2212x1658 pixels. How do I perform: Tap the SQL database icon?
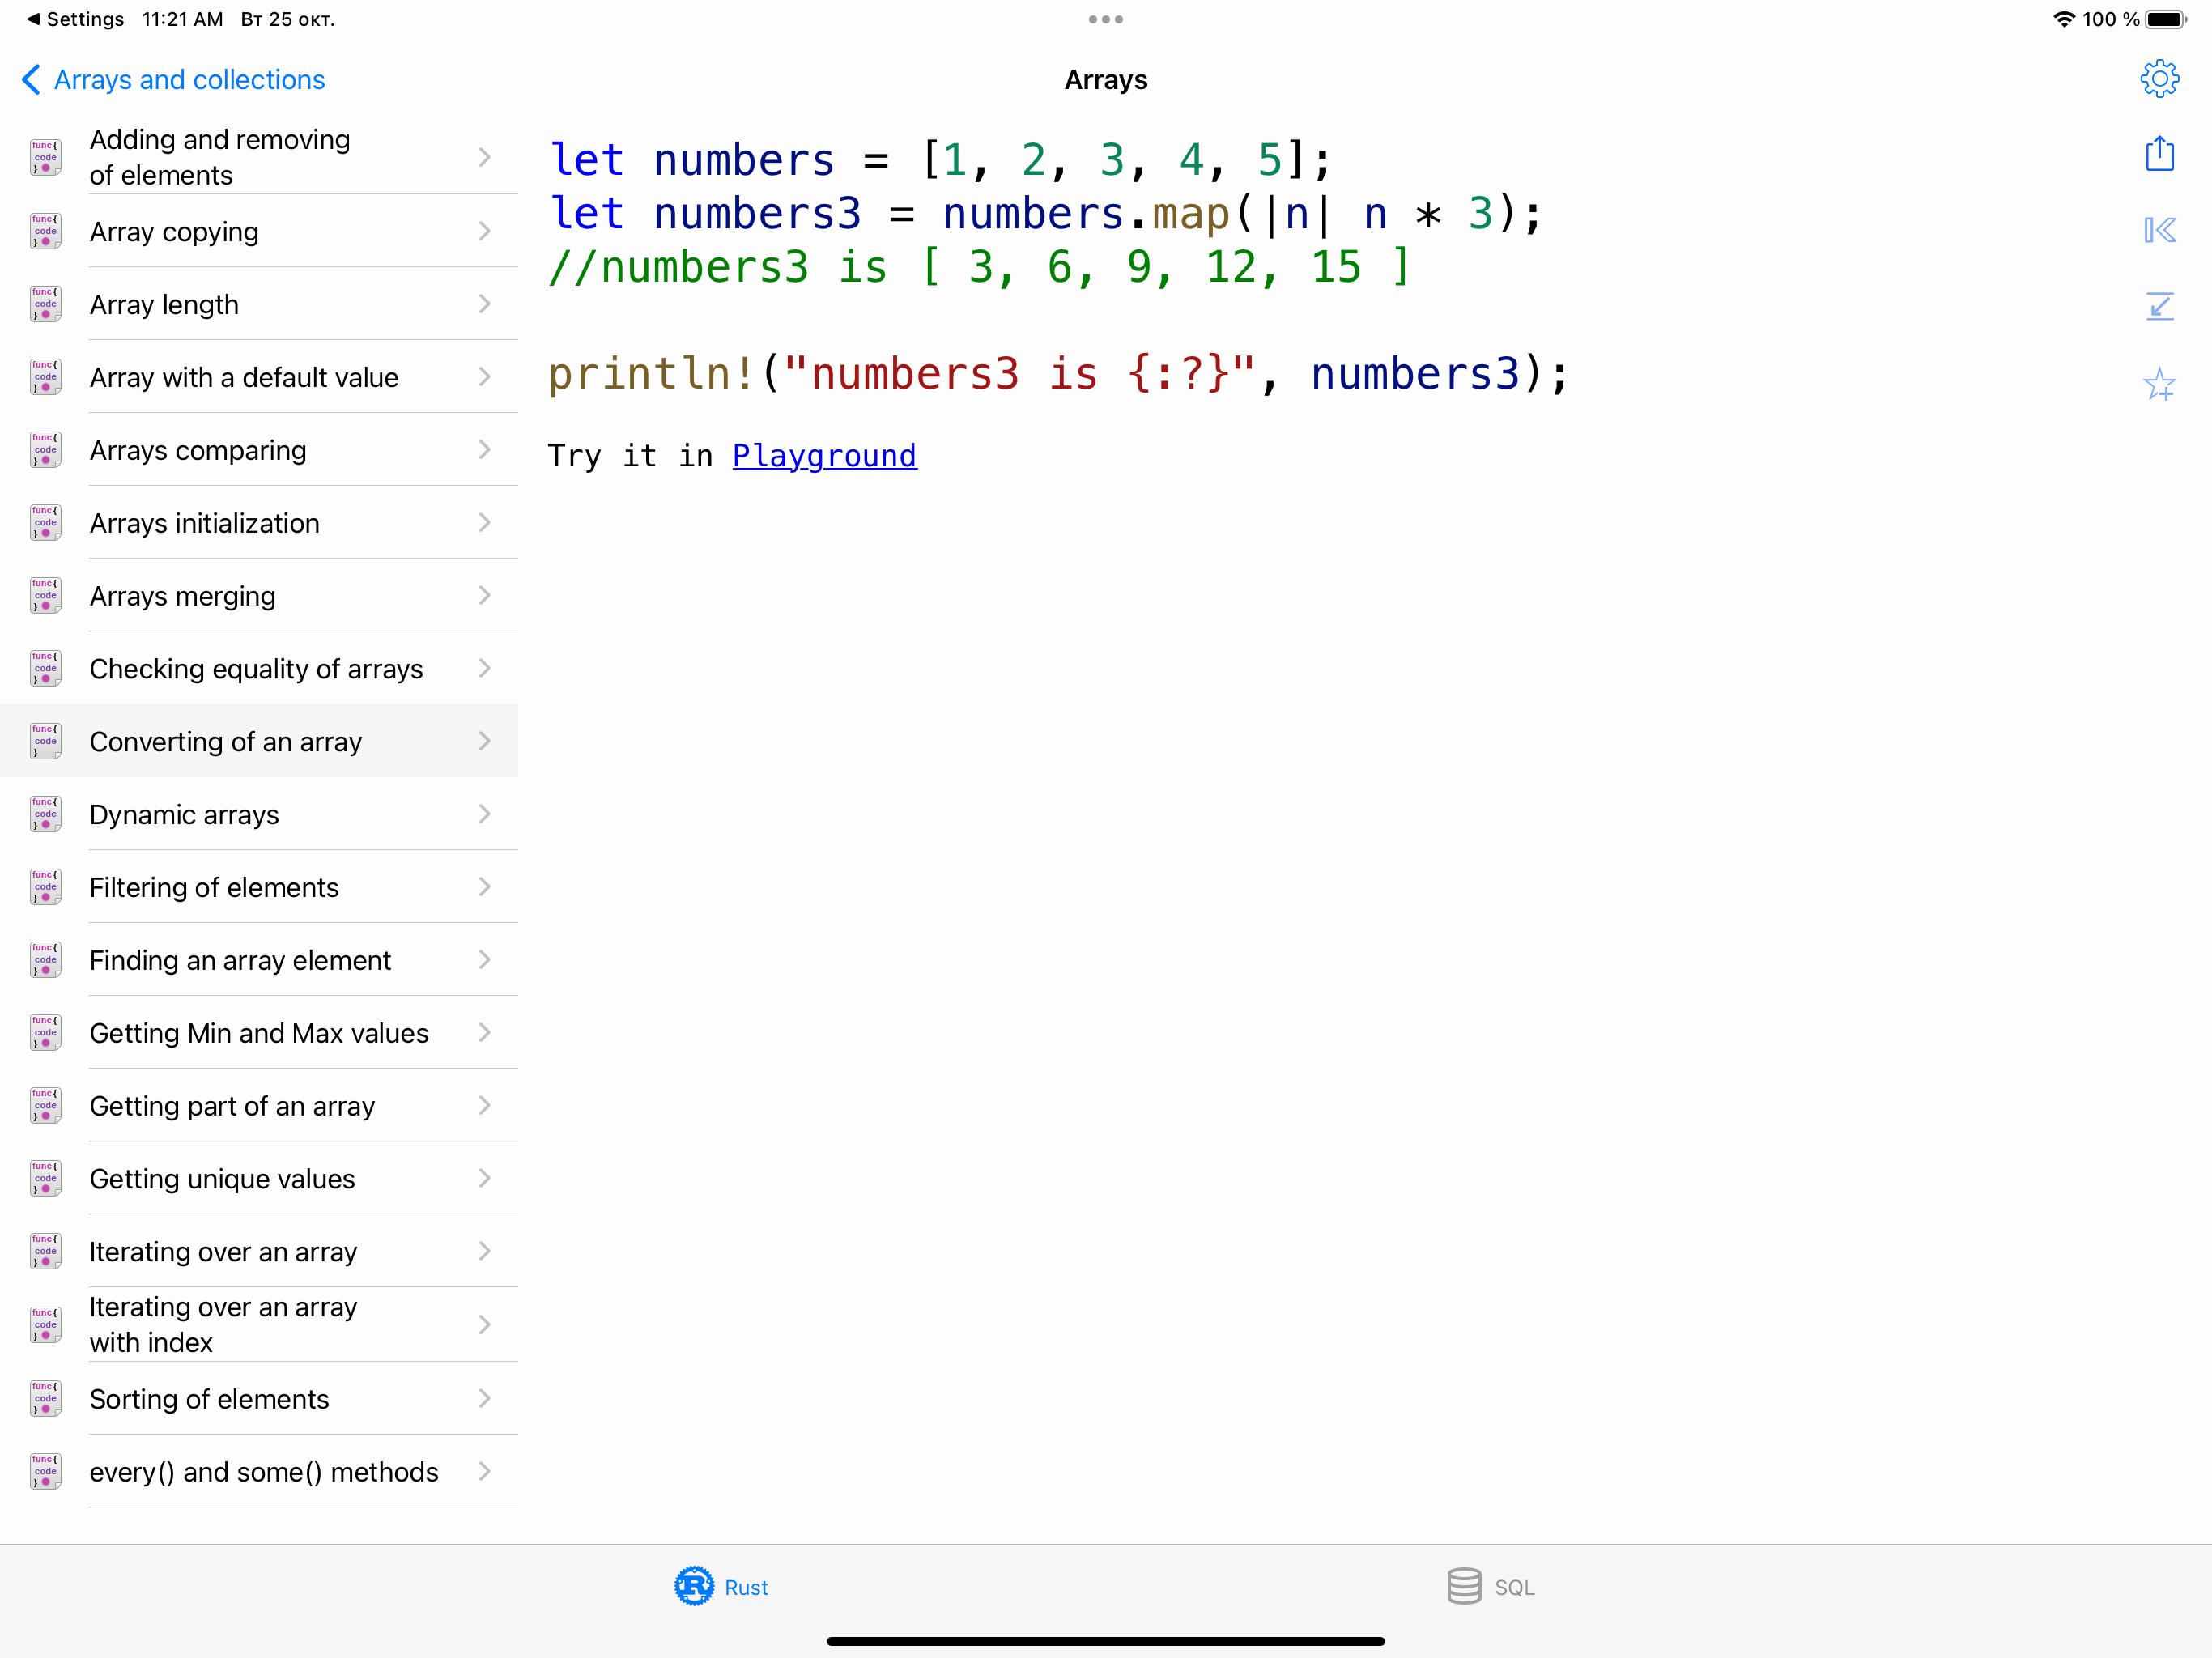click(x=1464, y=1586)
